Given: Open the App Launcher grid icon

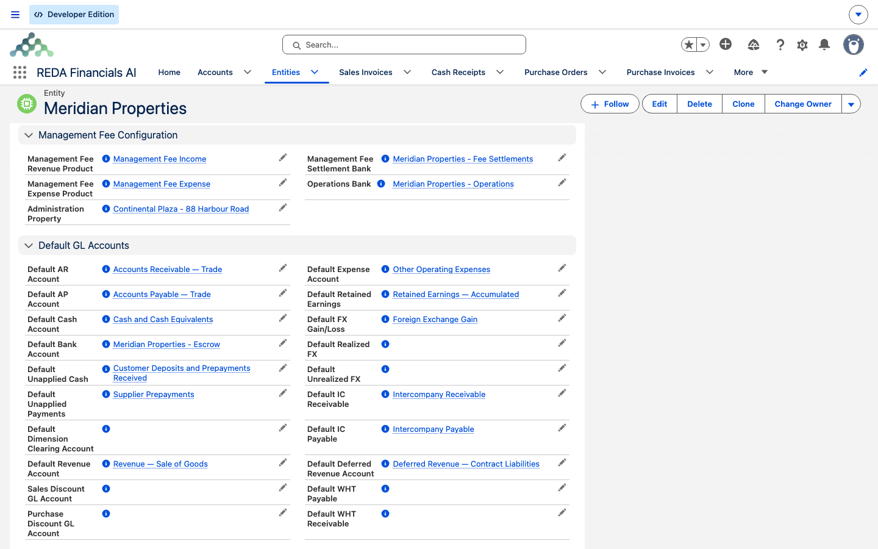Looking at the screenshot, I should point(20,73).
